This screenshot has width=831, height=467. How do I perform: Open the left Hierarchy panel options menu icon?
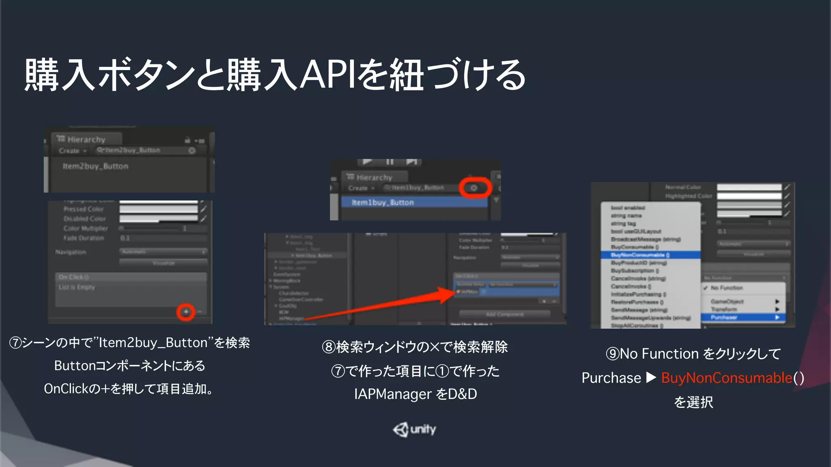(200, 141)
